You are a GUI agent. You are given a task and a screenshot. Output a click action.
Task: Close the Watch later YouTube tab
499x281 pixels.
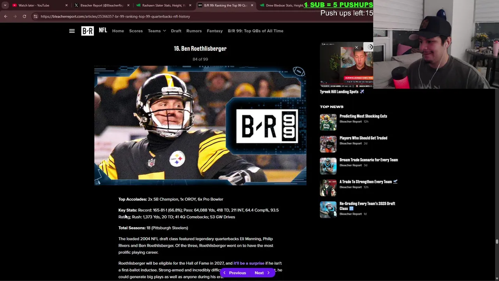[x=66, y=5]
